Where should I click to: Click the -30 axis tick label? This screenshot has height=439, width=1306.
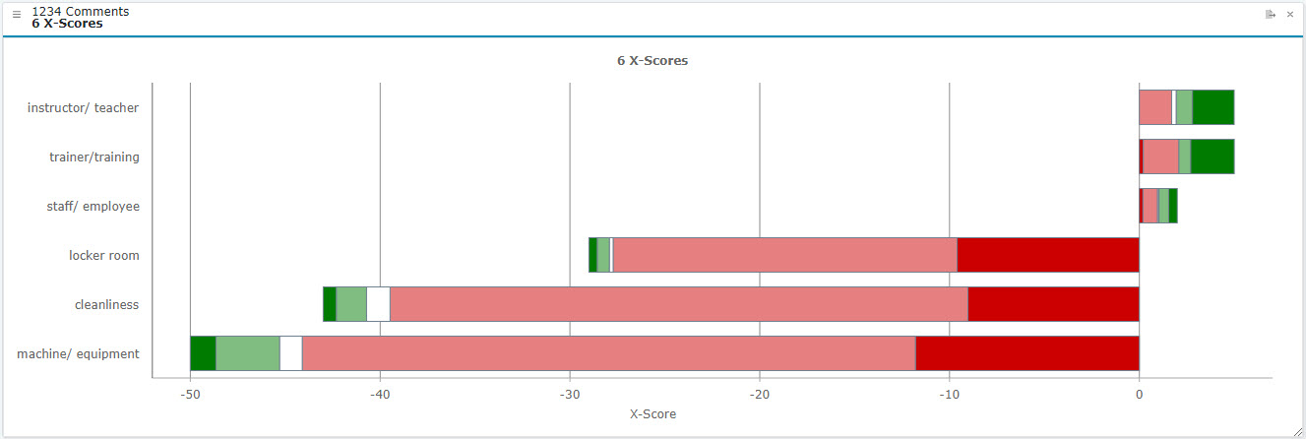(x=570, y=393)
